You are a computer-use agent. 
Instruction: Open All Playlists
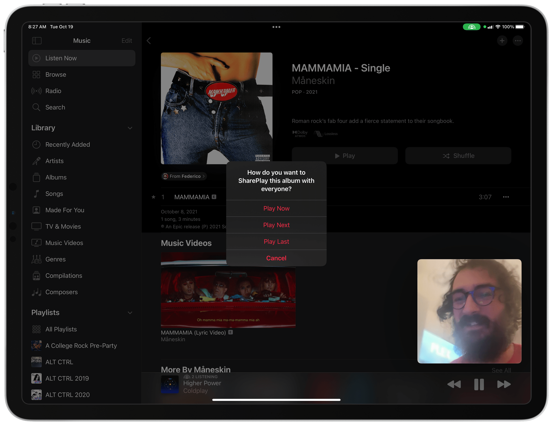tap(82, 329)
